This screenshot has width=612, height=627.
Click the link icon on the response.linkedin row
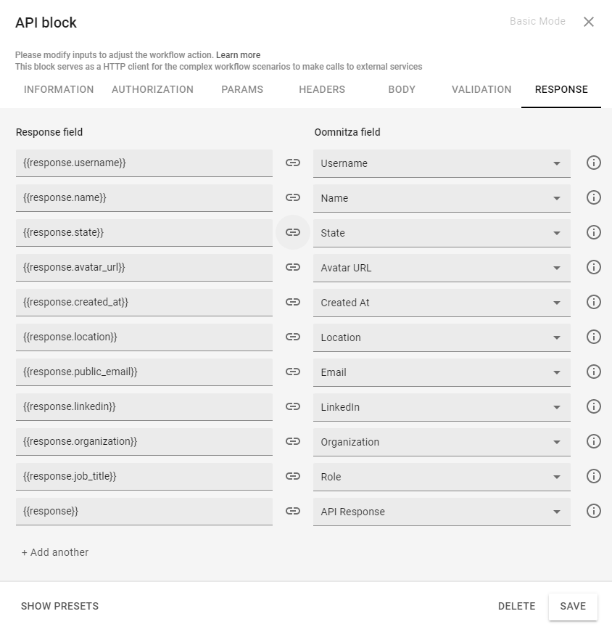[293, 406]
